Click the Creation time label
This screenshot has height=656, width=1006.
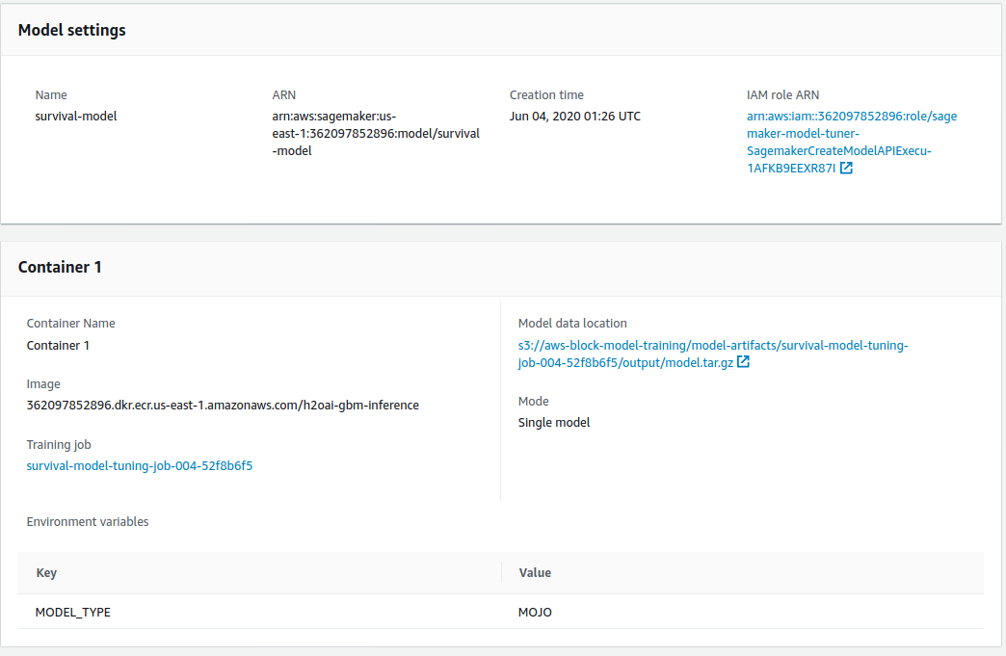(546, 95)
